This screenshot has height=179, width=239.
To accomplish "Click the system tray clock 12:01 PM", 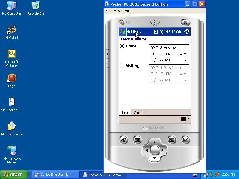I will point(228,175).
